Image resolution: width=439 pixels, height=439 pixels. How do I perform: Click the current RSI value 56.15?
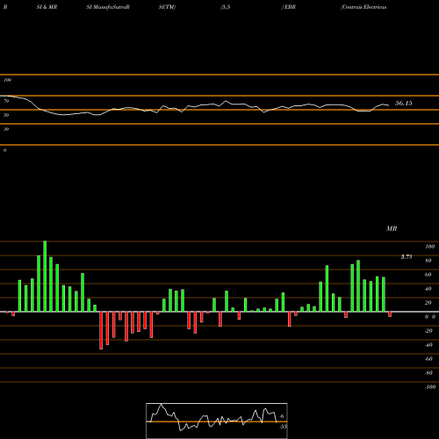[404, 103]
